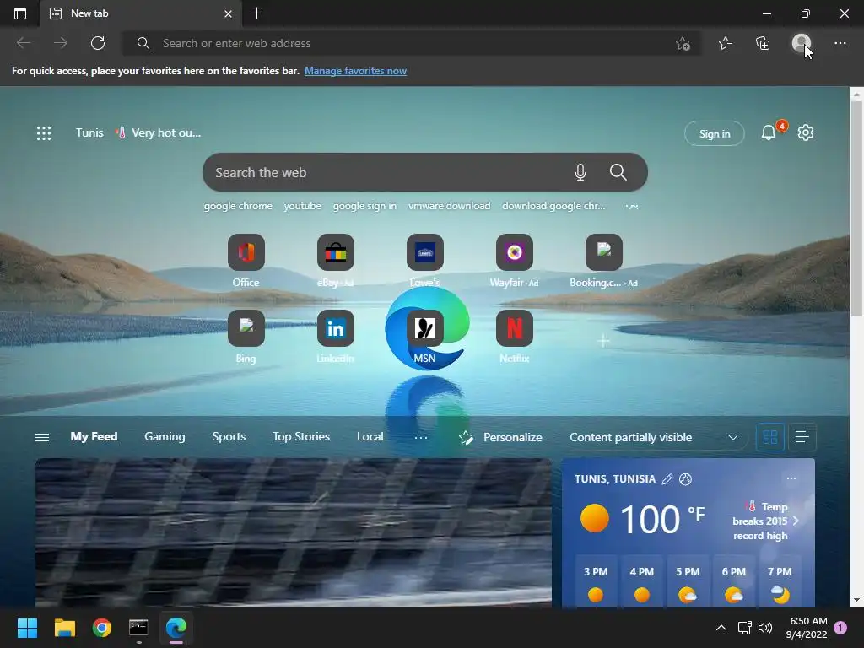The height and width of the screenshot is (648, 864).
Task: Click the magnifier search submit icon
Action: point(618,172)
